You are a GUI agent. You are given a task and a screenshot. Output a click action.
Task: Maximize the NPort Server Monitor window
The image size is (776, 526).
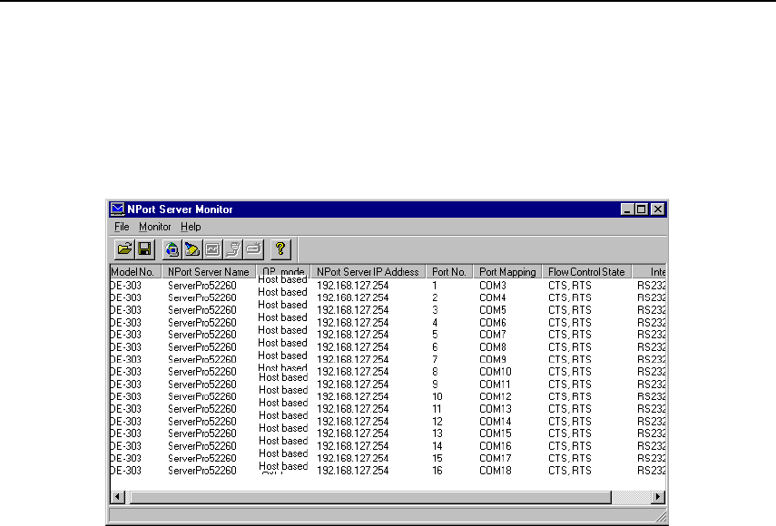point(642,209)
